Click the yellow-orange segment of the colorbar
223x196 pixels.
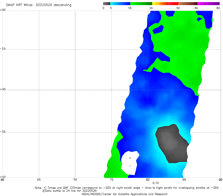click(160, 4)
